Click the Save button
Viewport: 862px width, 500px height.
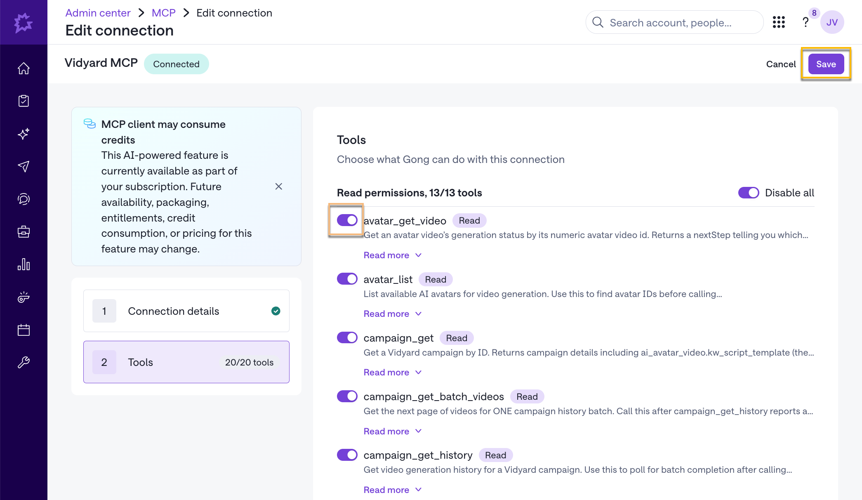click(x=826, y=64)
